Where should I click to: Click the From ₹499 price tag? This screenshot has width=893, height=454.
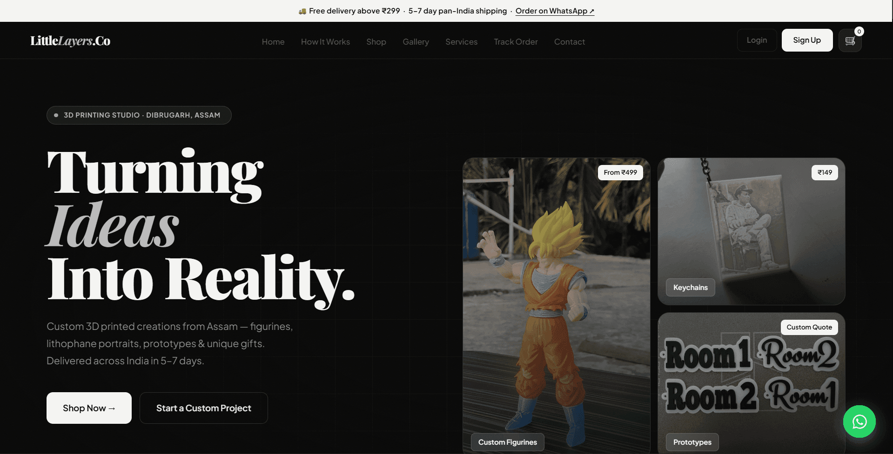coord(620,172)
